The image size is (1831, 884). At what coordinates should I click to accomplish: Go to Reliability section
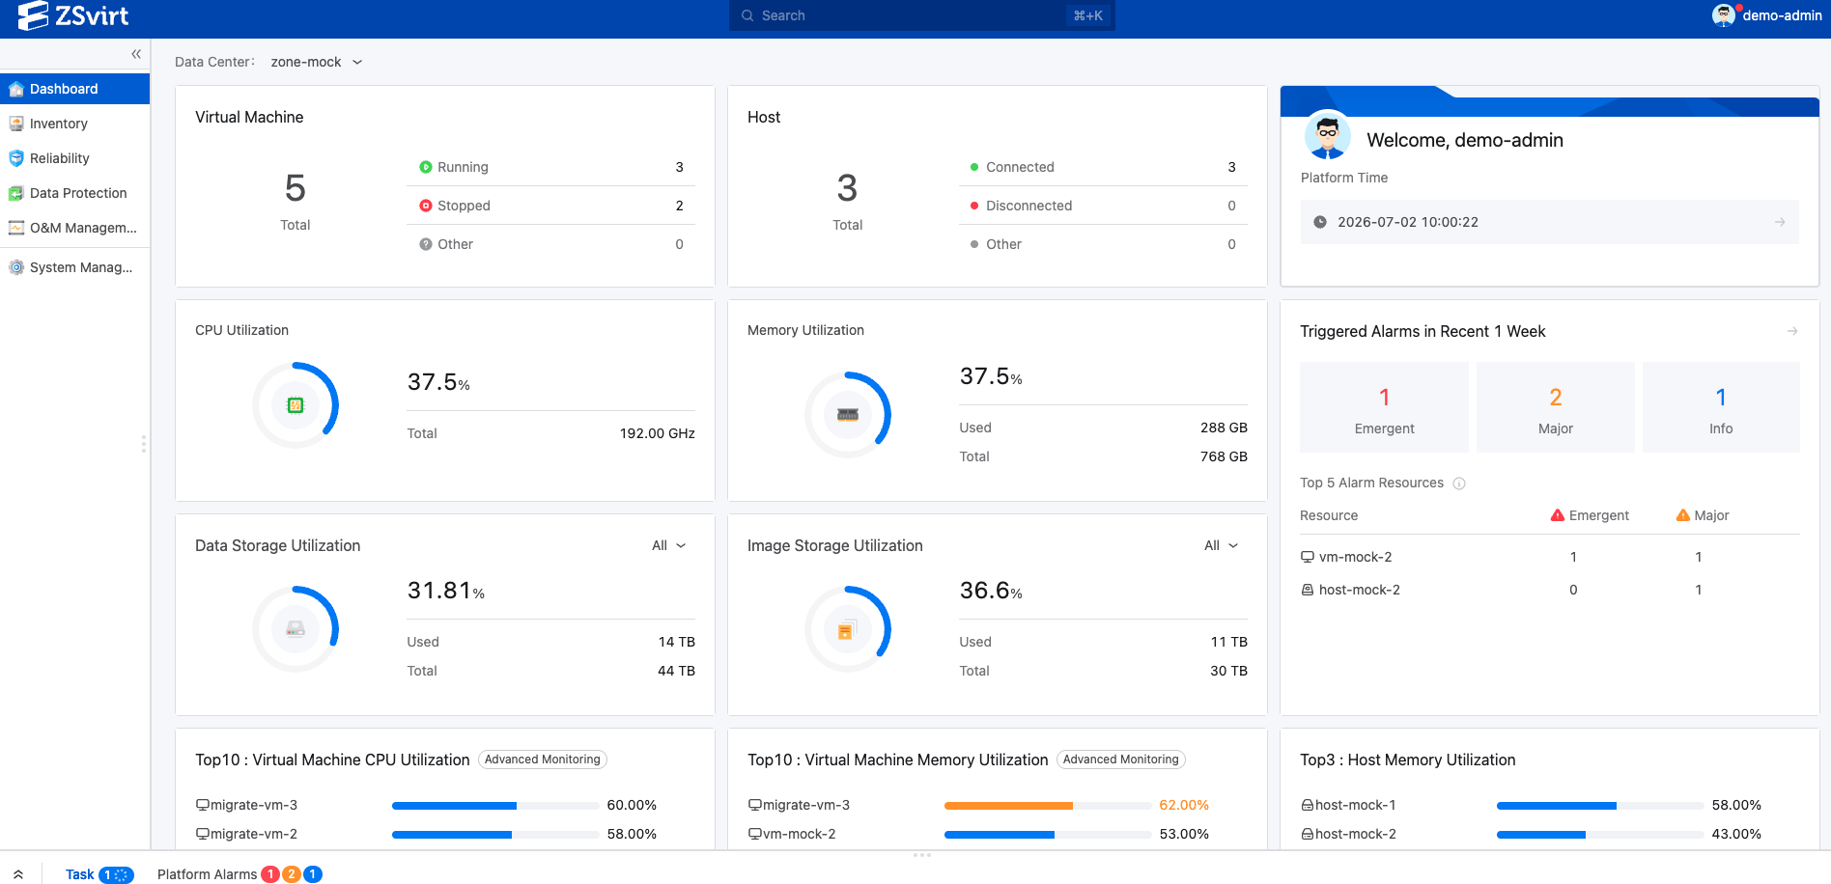click(75, 158)
